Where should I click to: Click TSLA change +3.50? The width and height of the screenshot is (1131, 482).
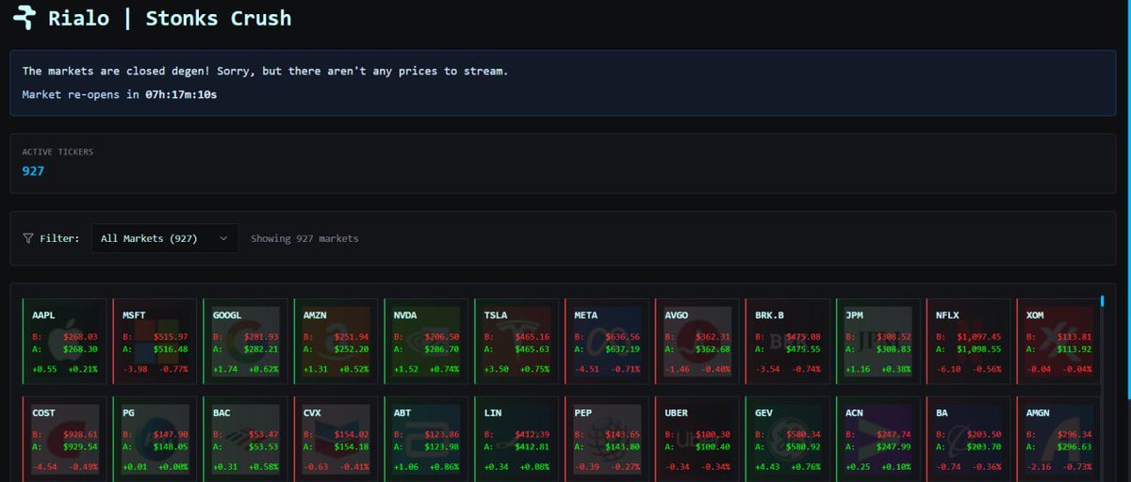point(495,369)
